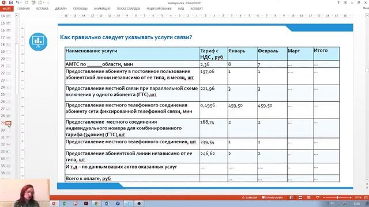
Task: Click the blue presentation chart icon on slide
Action: 38,41
